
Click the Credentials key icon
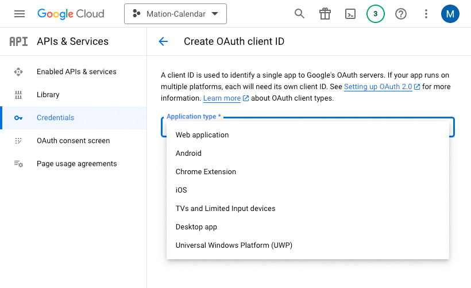[18, 118]
